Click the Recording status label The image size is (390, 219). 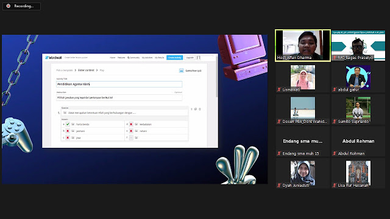pos(24,6)
